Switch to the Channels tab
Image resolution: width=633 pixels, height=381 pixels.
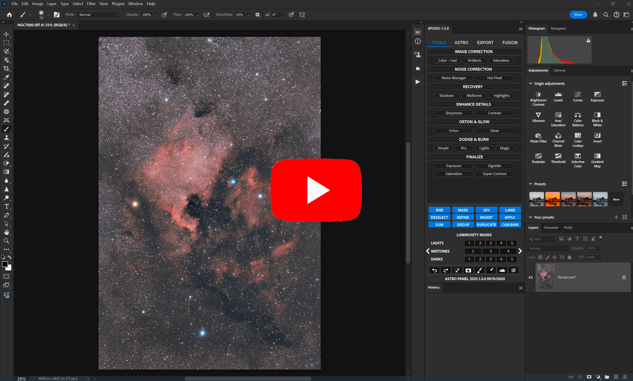tap(551, 227)
